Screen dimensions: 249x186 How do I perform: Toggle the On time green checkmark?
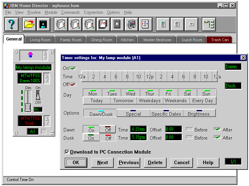click(73, 68)
